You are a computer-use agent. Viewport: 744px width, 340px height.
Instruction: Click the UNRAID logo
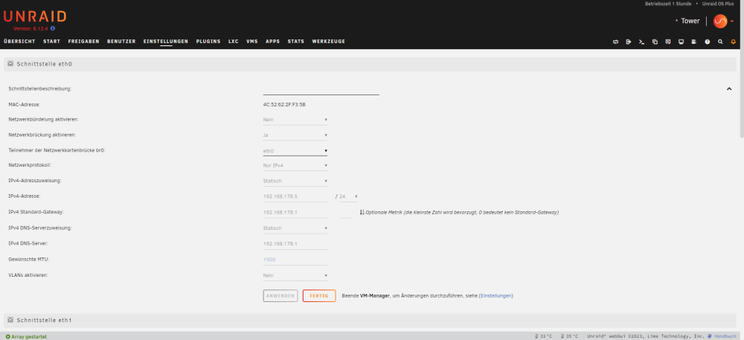tap(35, 16)
